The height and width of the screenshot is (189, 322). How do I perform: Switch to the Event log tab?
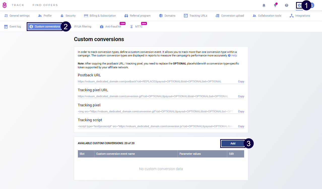pos(13,26)
